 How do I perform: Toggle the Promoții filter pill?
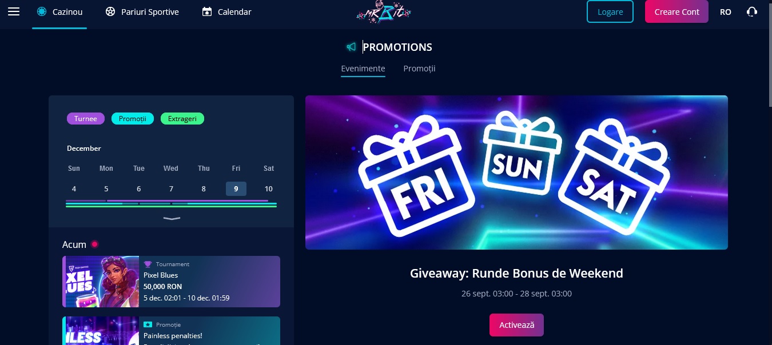133,119
